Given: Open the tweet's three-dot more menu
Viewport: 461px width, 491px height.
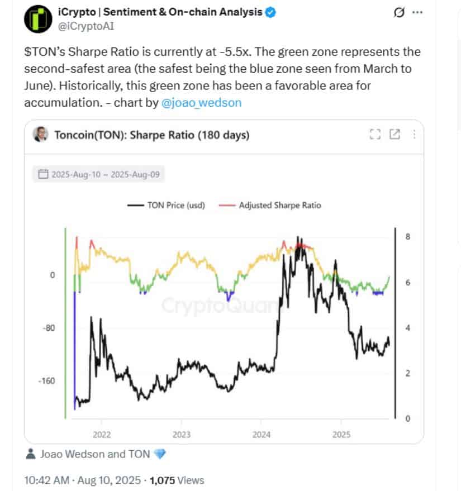Looking at the screenshot, I should click(417, 12).
